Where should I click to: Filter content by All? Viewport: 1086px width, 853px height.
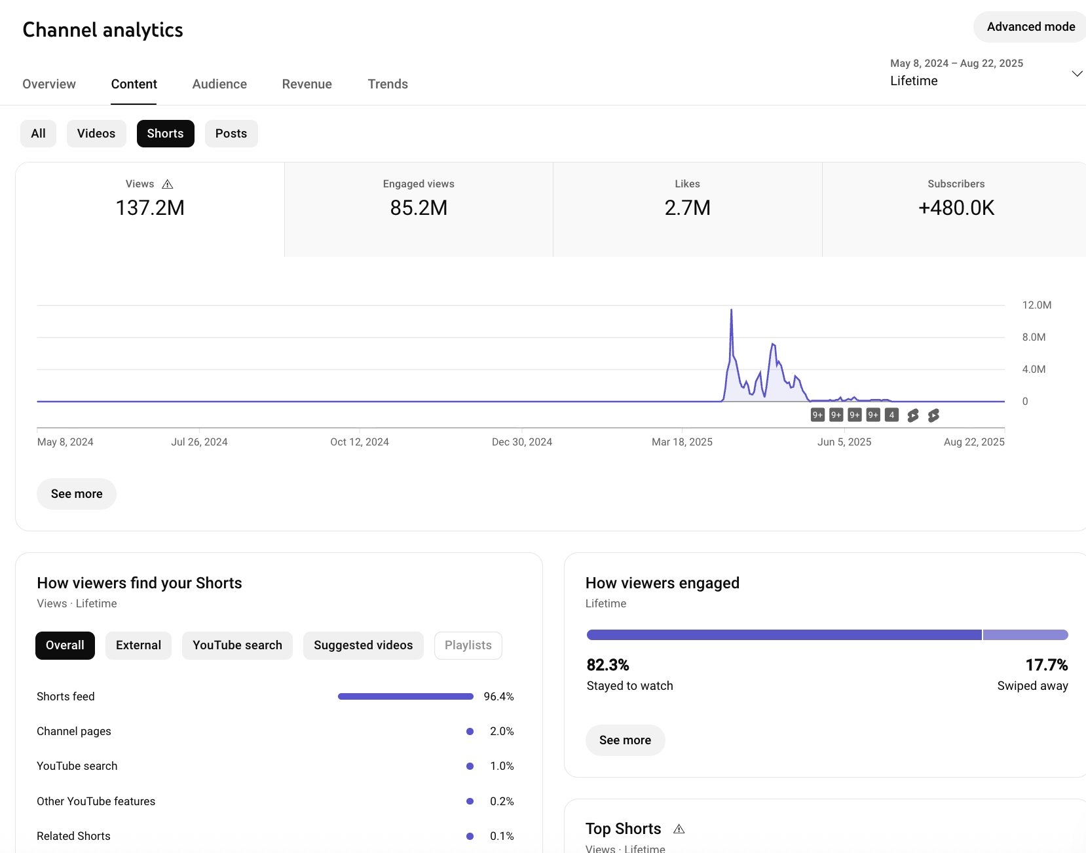tap(39, 134)
